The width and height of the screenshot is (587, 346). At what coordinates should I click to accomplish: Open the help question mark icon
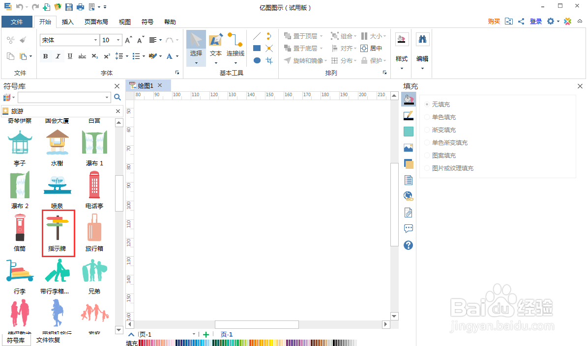409,245
